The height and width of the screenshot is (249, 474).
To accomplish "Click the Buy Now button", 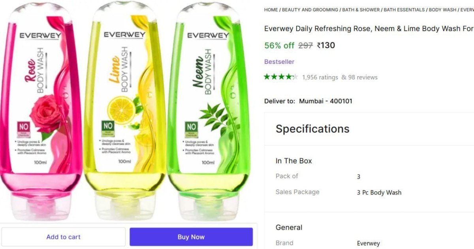I will click(191, 237).
